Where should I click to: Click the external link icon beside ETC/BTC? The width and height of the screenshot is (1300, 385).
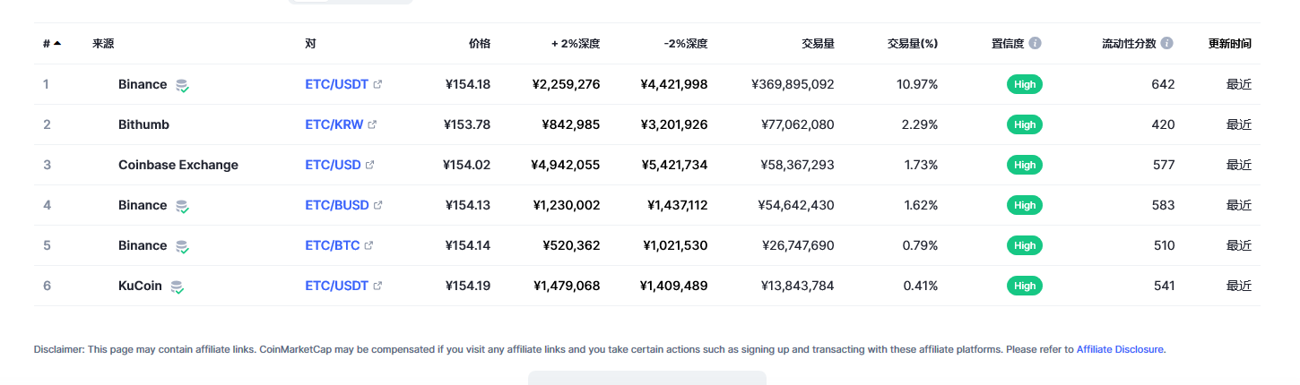click(x=368, y=245)
